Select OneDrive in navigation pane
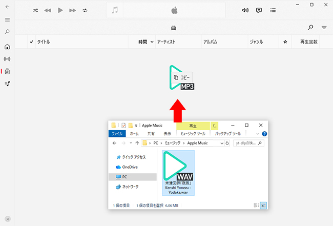The image size is (333, 226). point(130,167)
